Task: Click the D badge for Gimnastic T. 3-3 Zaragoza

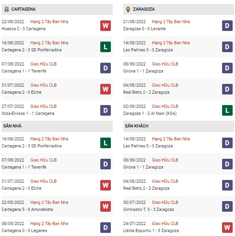Action: coord(227,206)
